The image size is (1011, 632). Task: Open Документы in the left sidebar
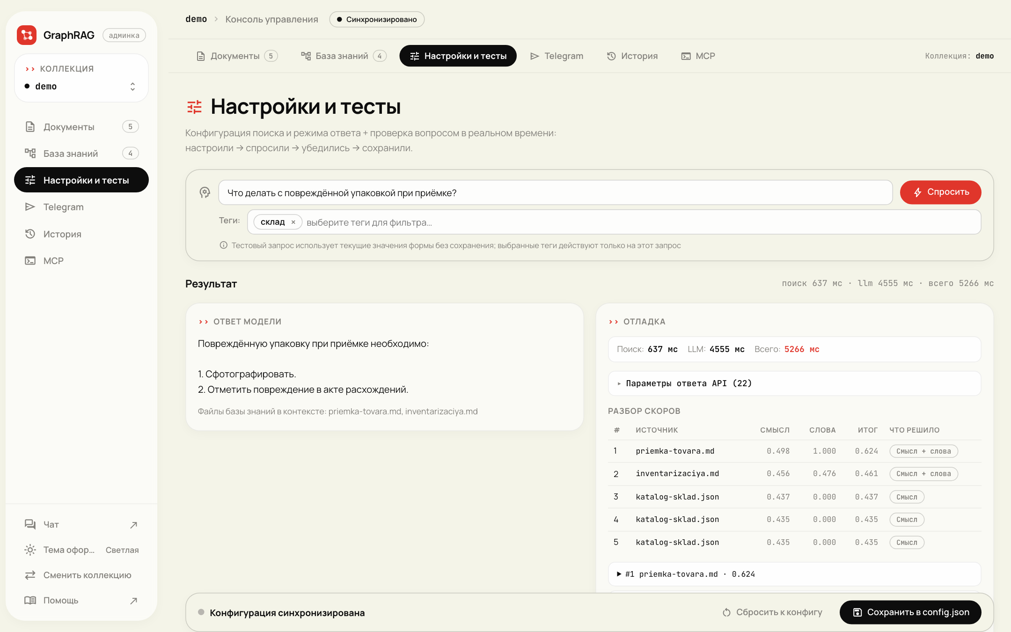coord(81,127)
